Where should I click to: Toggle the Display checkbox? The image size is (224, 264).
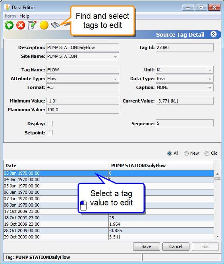click(x=50, y=123)
